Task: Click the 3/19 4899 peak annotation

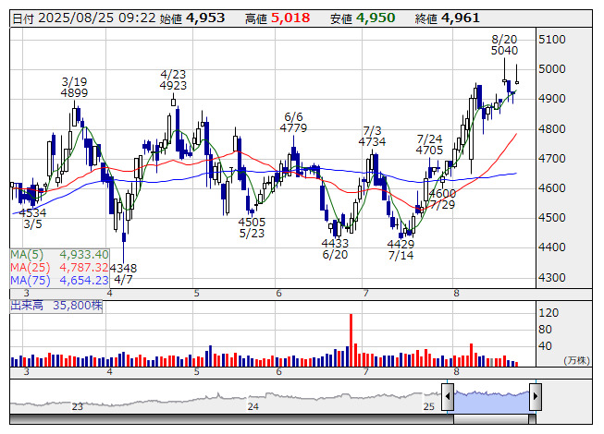Action: click(74, 87)
